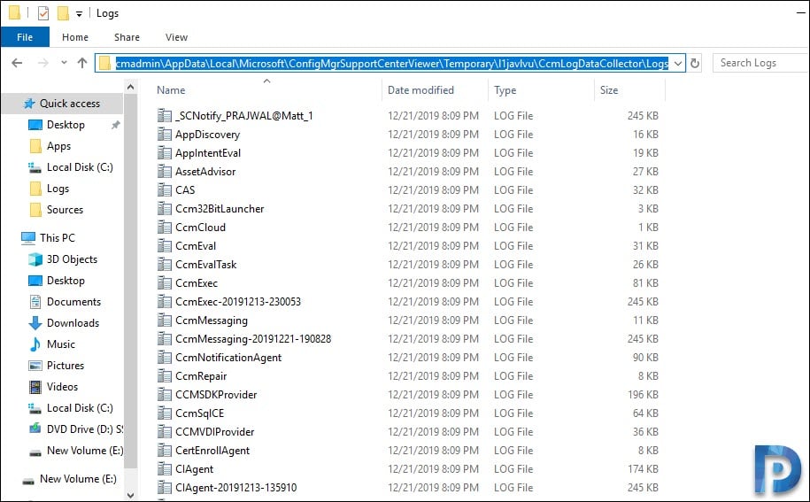Select This PC in navigation pane
Image resolution: width=810 pixels, height=502 pixels.
58,237
